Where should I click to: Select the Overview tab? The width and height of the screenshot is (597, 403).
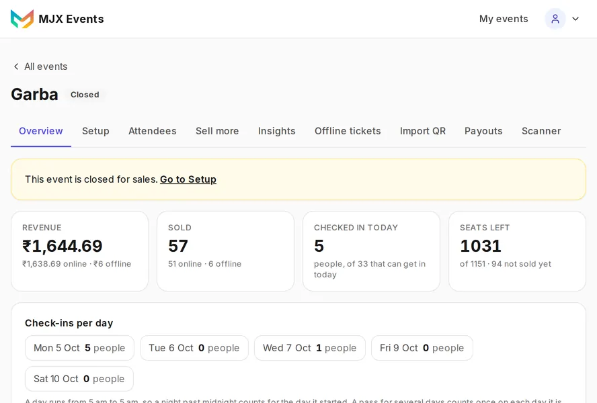(41, 131)
